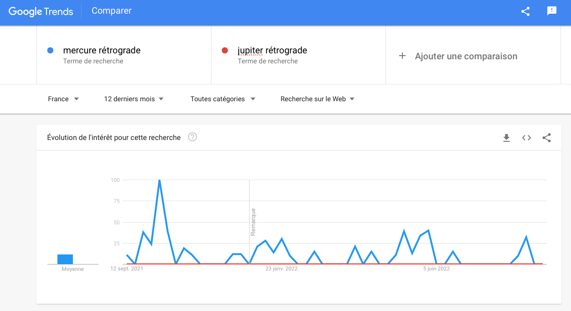Edit the jupiter rétrograde search term
Image resolution: width=571 pixels, height=311 pixels.
[273, 51]
